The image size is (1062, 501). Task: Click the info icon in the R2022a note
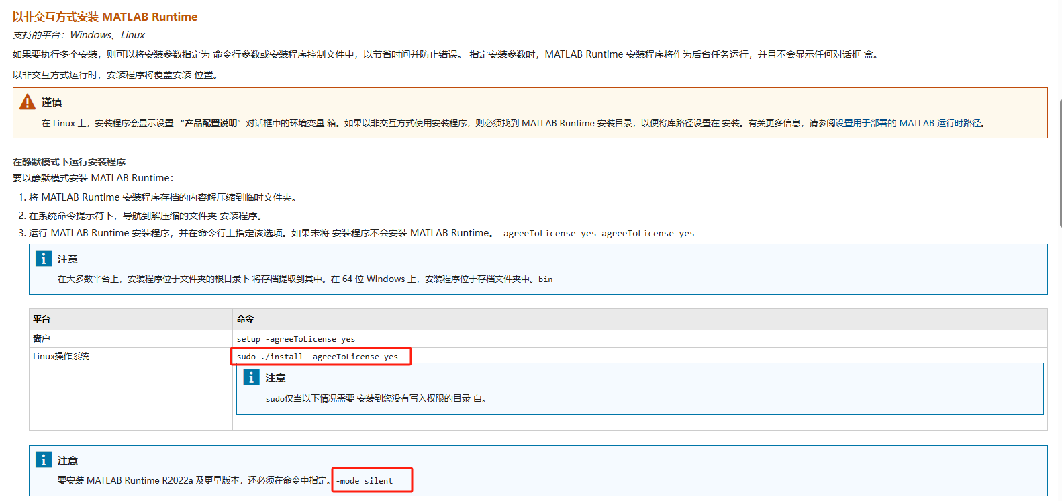[x=44, y=460]
